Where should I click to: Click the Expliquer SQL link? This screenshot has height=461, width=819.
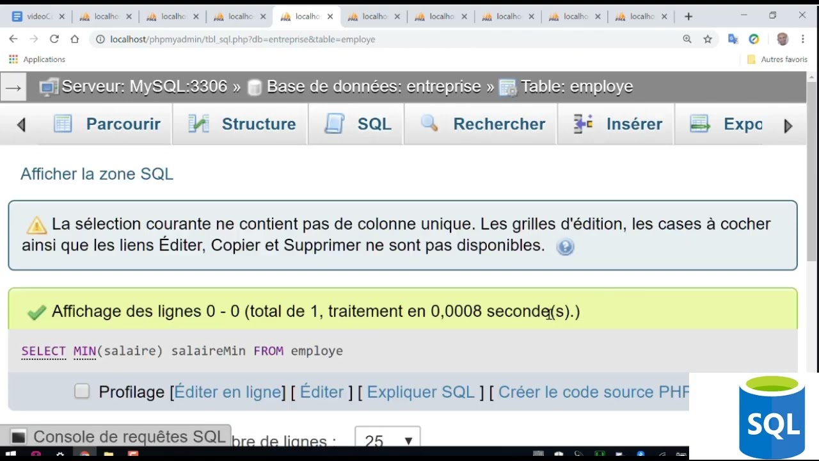[421, 392]
